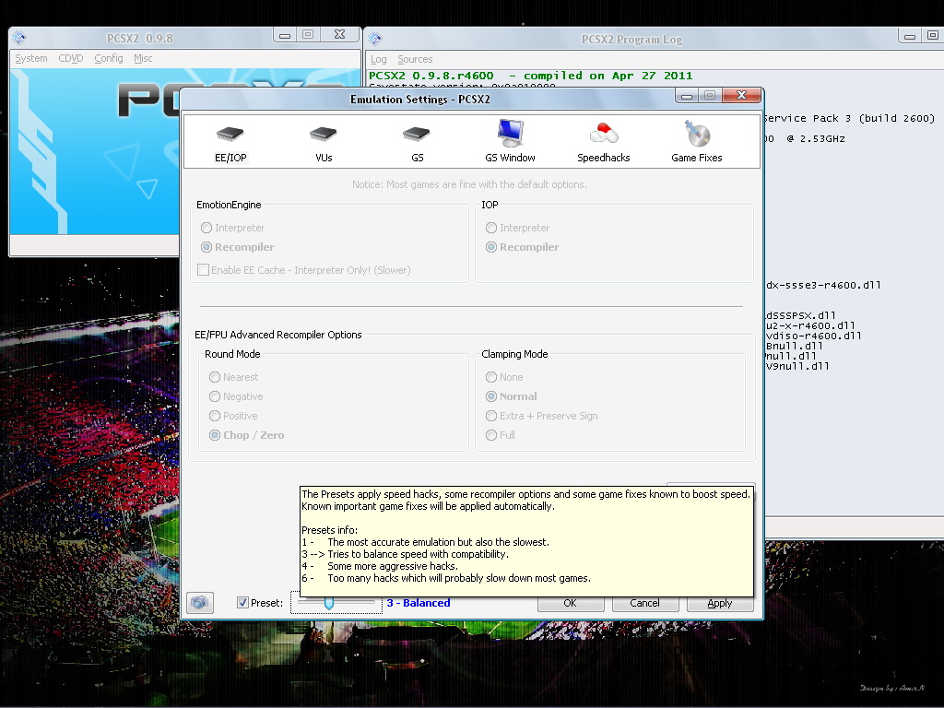Open the EE/IOP settings chip icon
This screenshot has height=708, width=944.
230,134
